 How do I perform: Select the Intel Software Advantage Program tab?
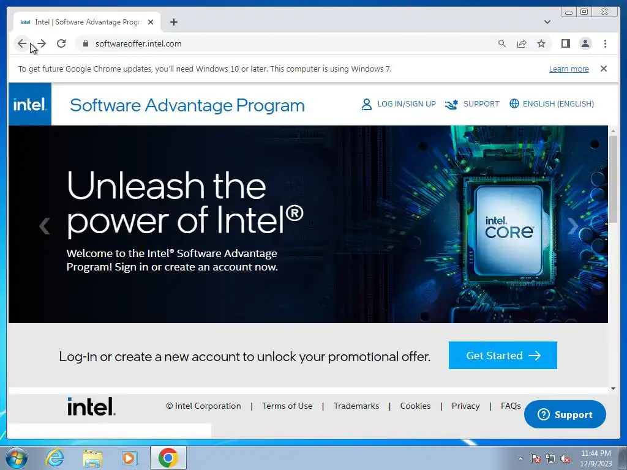[87, 22]
